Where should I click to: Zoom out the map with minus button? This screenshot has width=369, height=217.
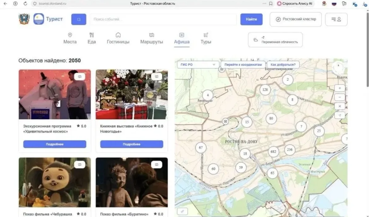[340, 97]
